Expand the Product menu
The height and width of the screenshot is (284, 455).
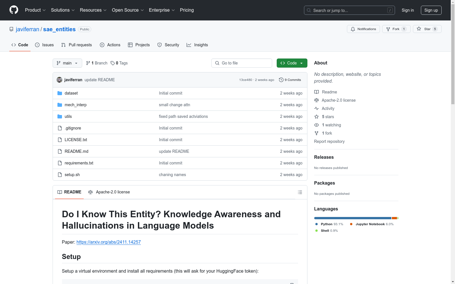(x=35, y=10)
